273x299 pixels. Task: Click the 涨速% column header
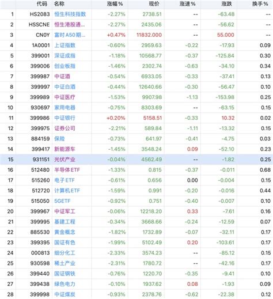[x=187, y=4]
